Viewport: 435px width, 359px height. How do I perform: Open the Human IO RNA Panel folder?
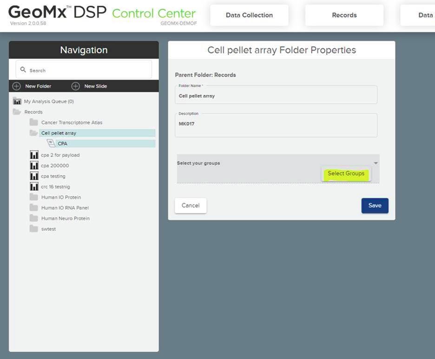65,208
